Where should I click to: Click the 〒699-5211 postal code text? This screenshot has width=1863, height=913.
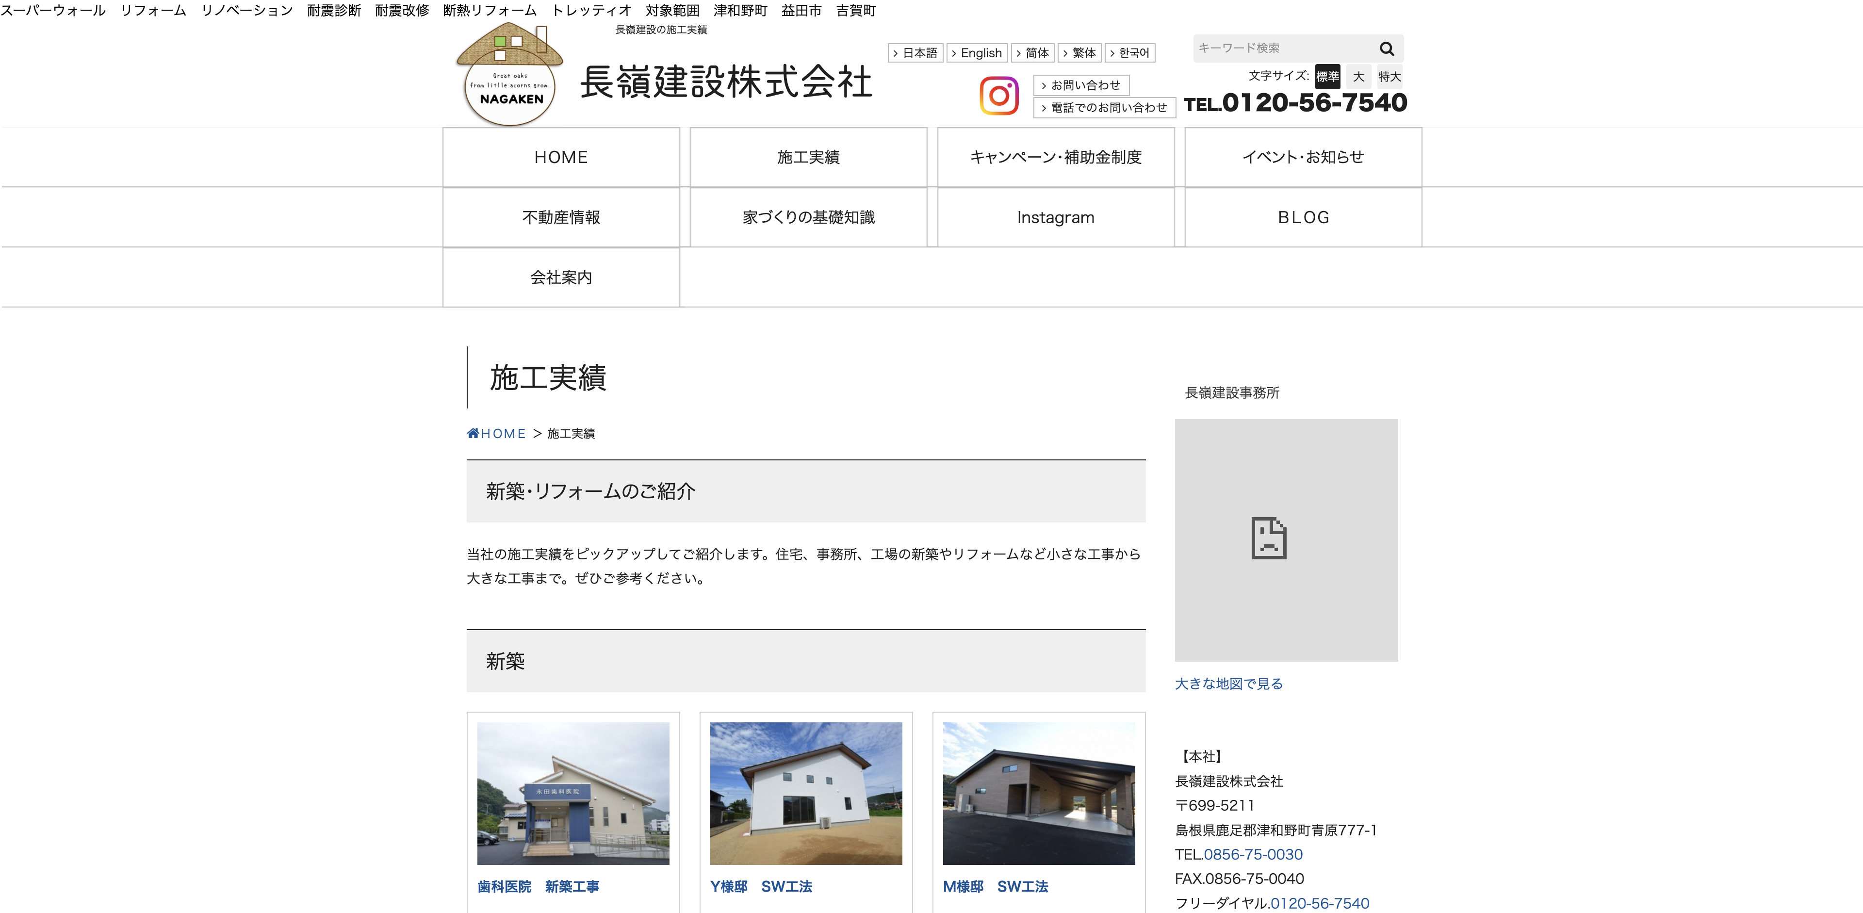point(1215,805)
